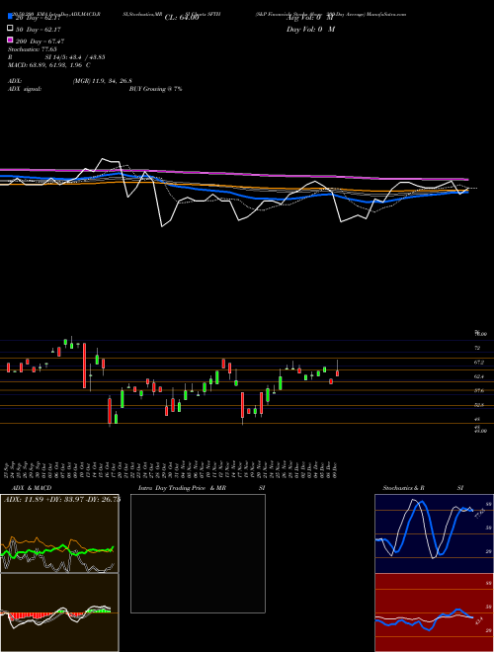The width and height of the screenshot is (494, 652).
Task: Click the 'Day Vol: 0 M' label
Action: pos(310,30)
